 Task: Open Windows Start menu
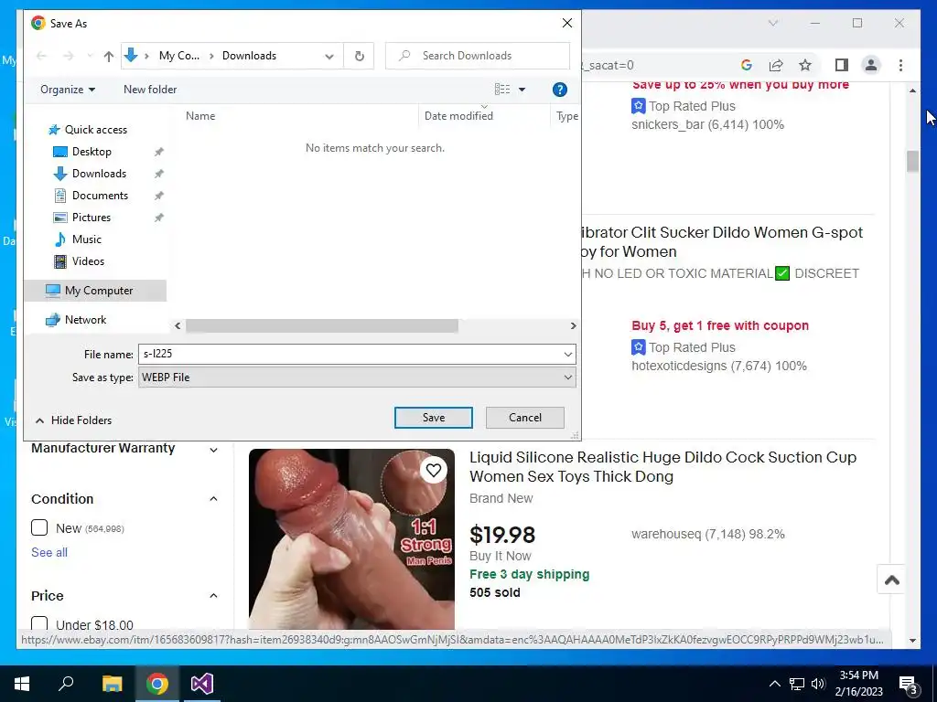22,684
